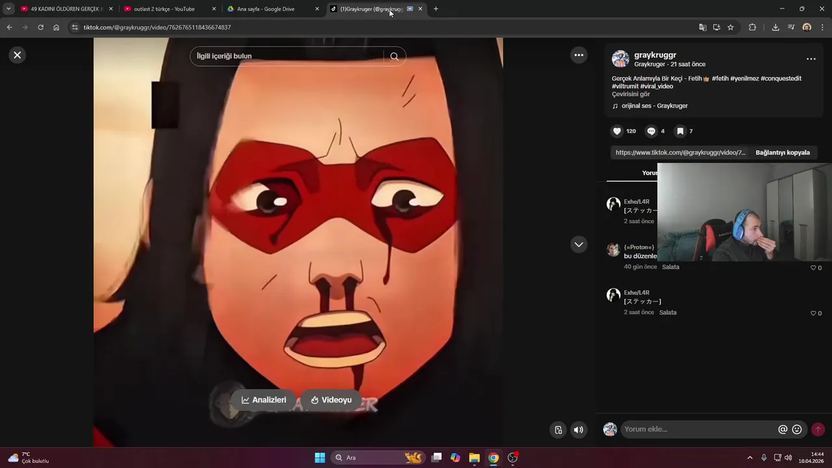The width and height of the screenshot is (832, 468).
Task: Click the 'Analizleri' button on the video
Action: [263, 400]
